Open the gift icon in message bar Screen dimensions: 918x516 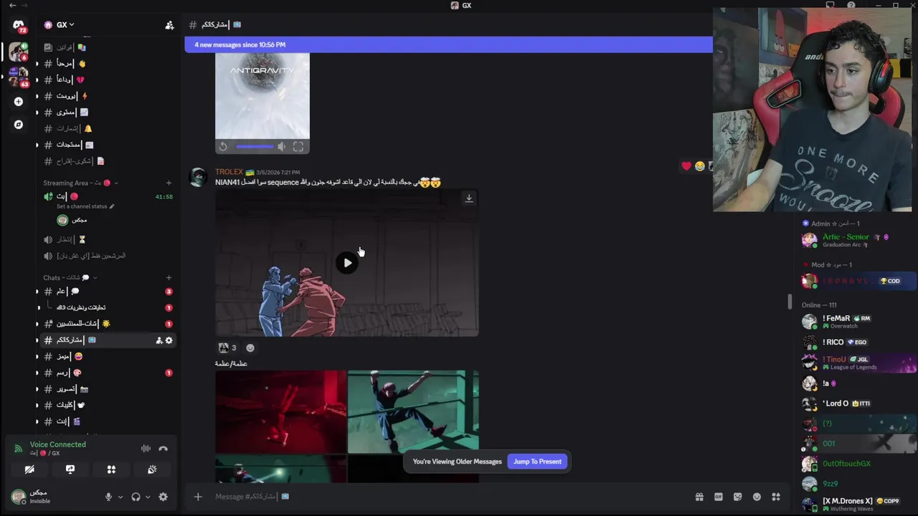699,497
